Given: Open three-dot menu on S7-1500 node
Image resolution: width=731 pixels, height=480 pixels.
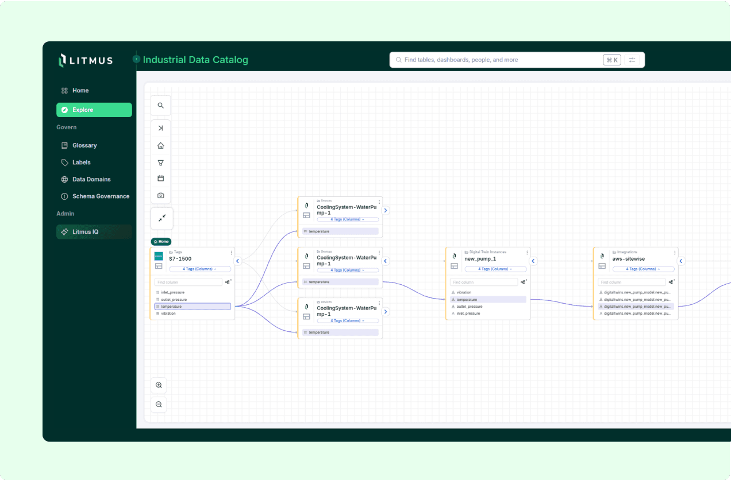Looking at the screenshot, I should tap(232, 253).
